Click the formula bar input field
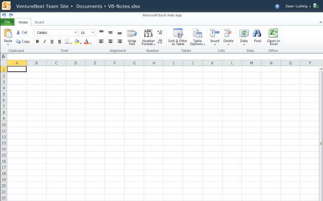 click(165, 56)
